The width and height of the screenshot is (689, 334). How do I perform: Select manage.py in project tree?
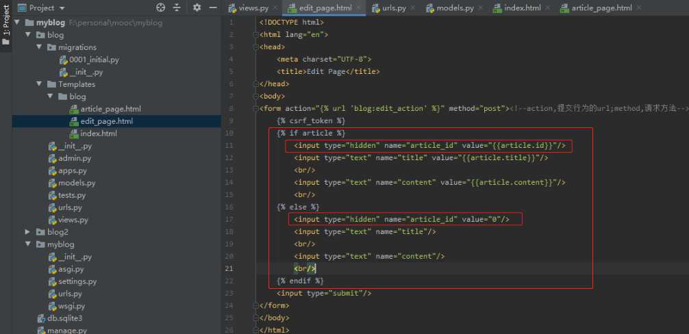coord(67,331)
